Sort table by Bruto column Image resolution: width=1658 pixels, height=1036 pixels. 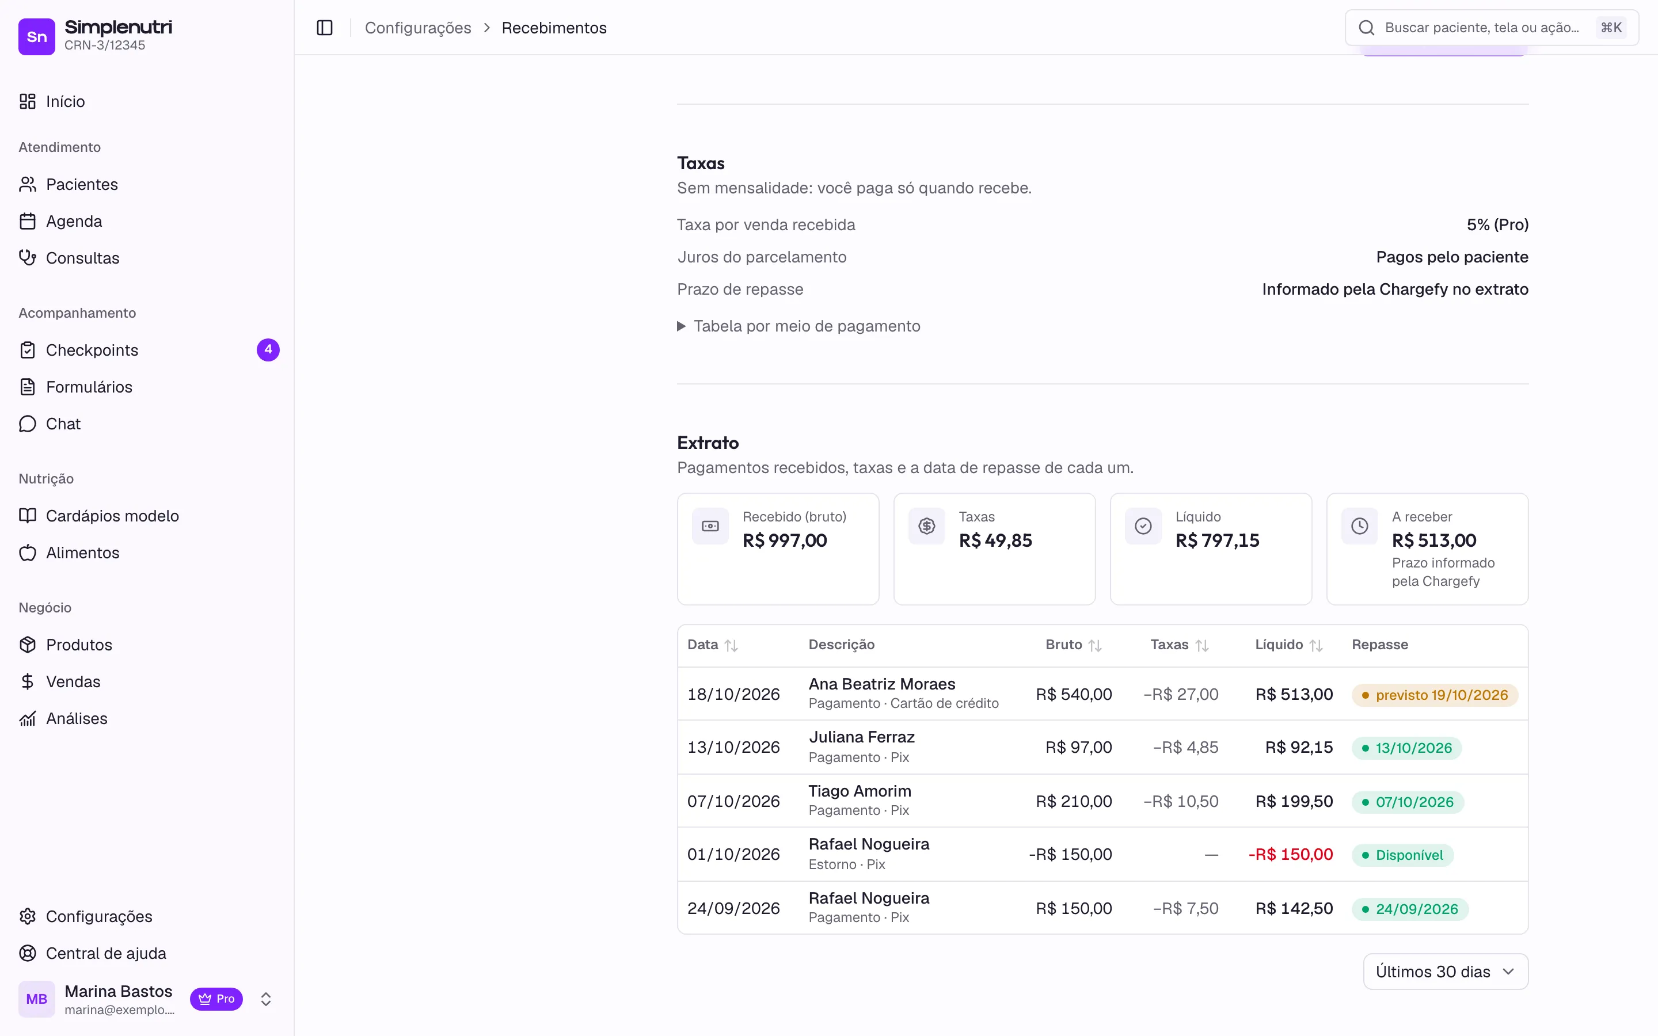(1074, 645)
